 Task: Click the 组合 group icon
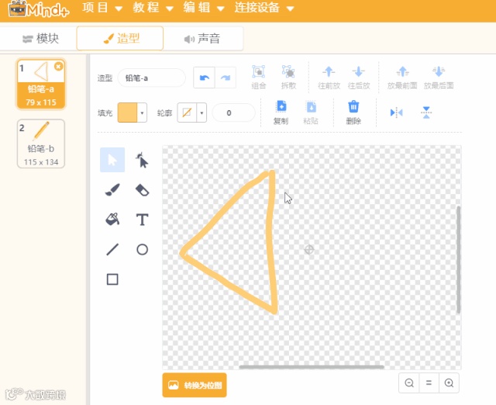pyautogui.click(x=258, y=77)
